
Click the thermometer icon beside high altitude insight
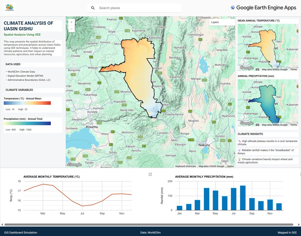[240, 141]
